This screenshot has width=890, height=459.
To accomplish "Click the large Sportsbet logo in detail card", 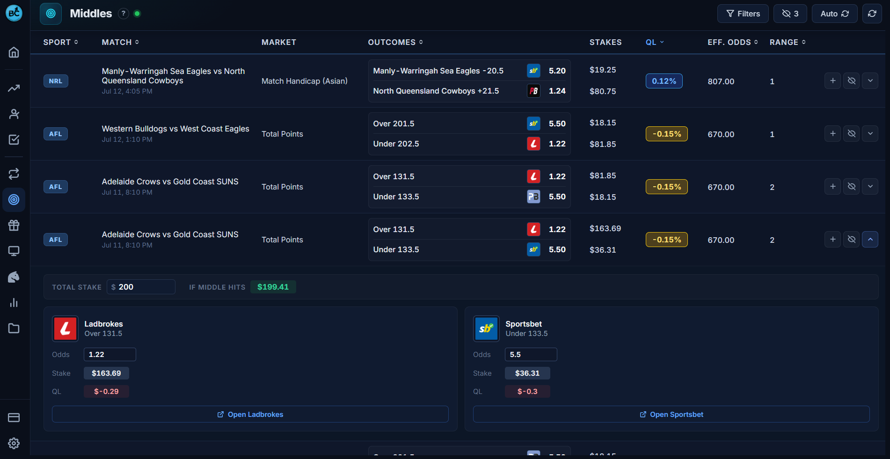I will tap(486, 328).
